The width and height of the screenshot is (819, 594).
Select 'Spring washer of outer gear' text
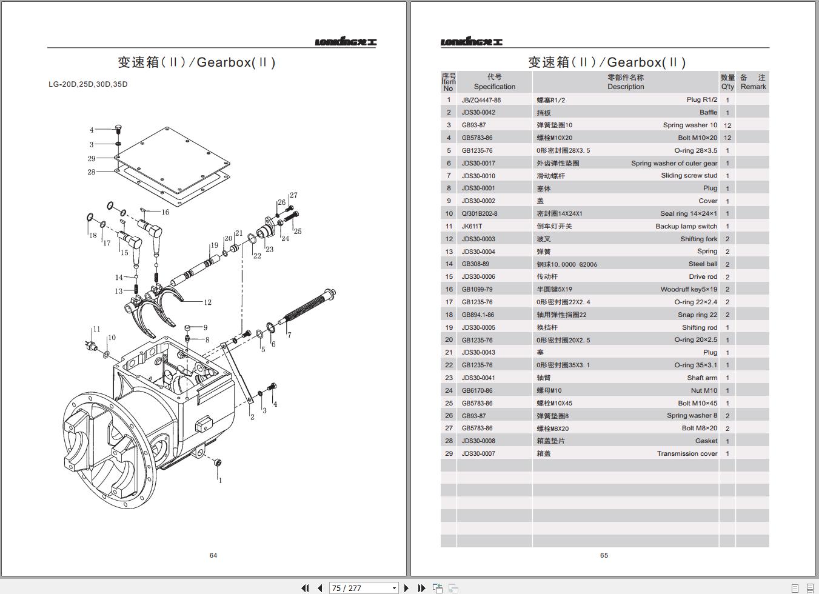click(x=674, y=163)
